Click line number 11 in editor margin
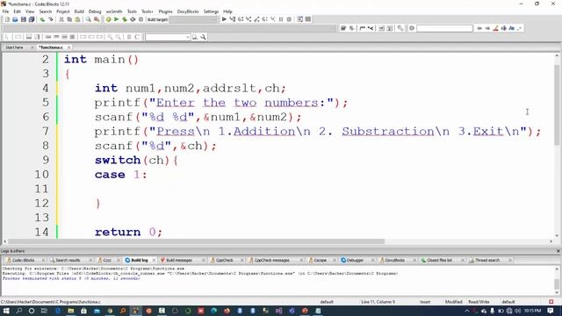 (41, 189)
